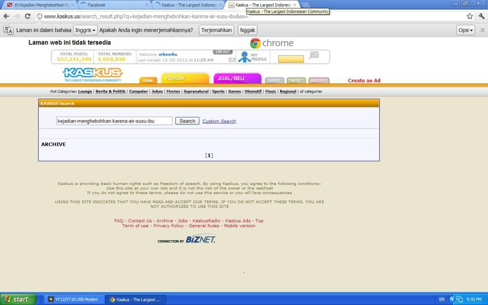Open the Mobile version footer link
Viewport: 488px width, 305px height.
click(x=240, y=225)
